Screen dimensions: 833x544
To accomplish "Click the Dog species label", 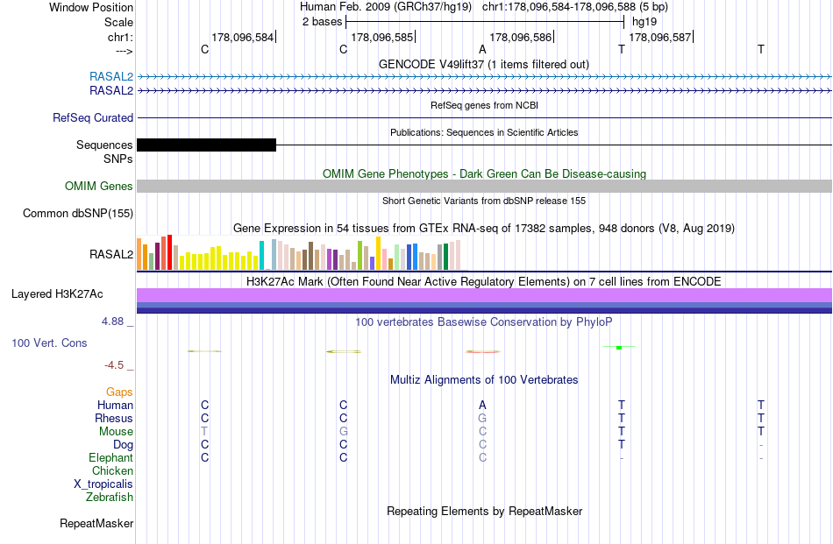I will click(x=123, y=445).
